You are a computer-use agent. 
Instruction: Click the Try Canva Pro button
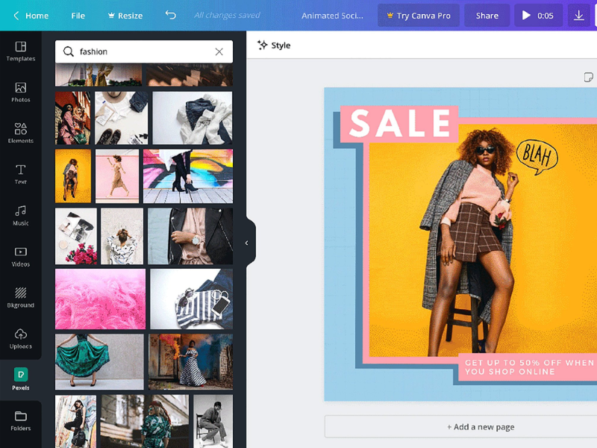418,16
